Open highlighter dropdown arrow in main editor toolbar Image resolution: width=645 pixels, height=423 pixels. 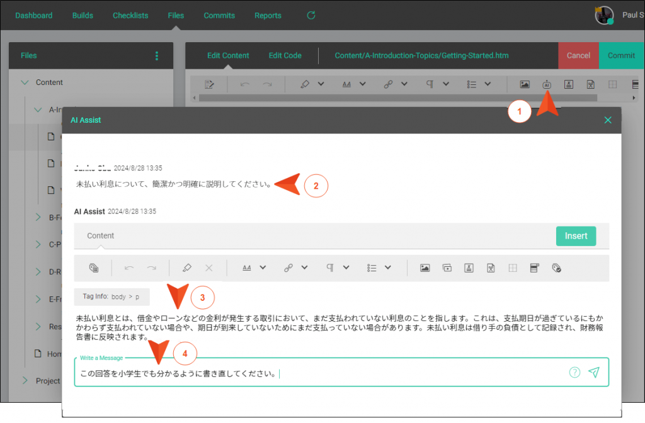(321, 84)
